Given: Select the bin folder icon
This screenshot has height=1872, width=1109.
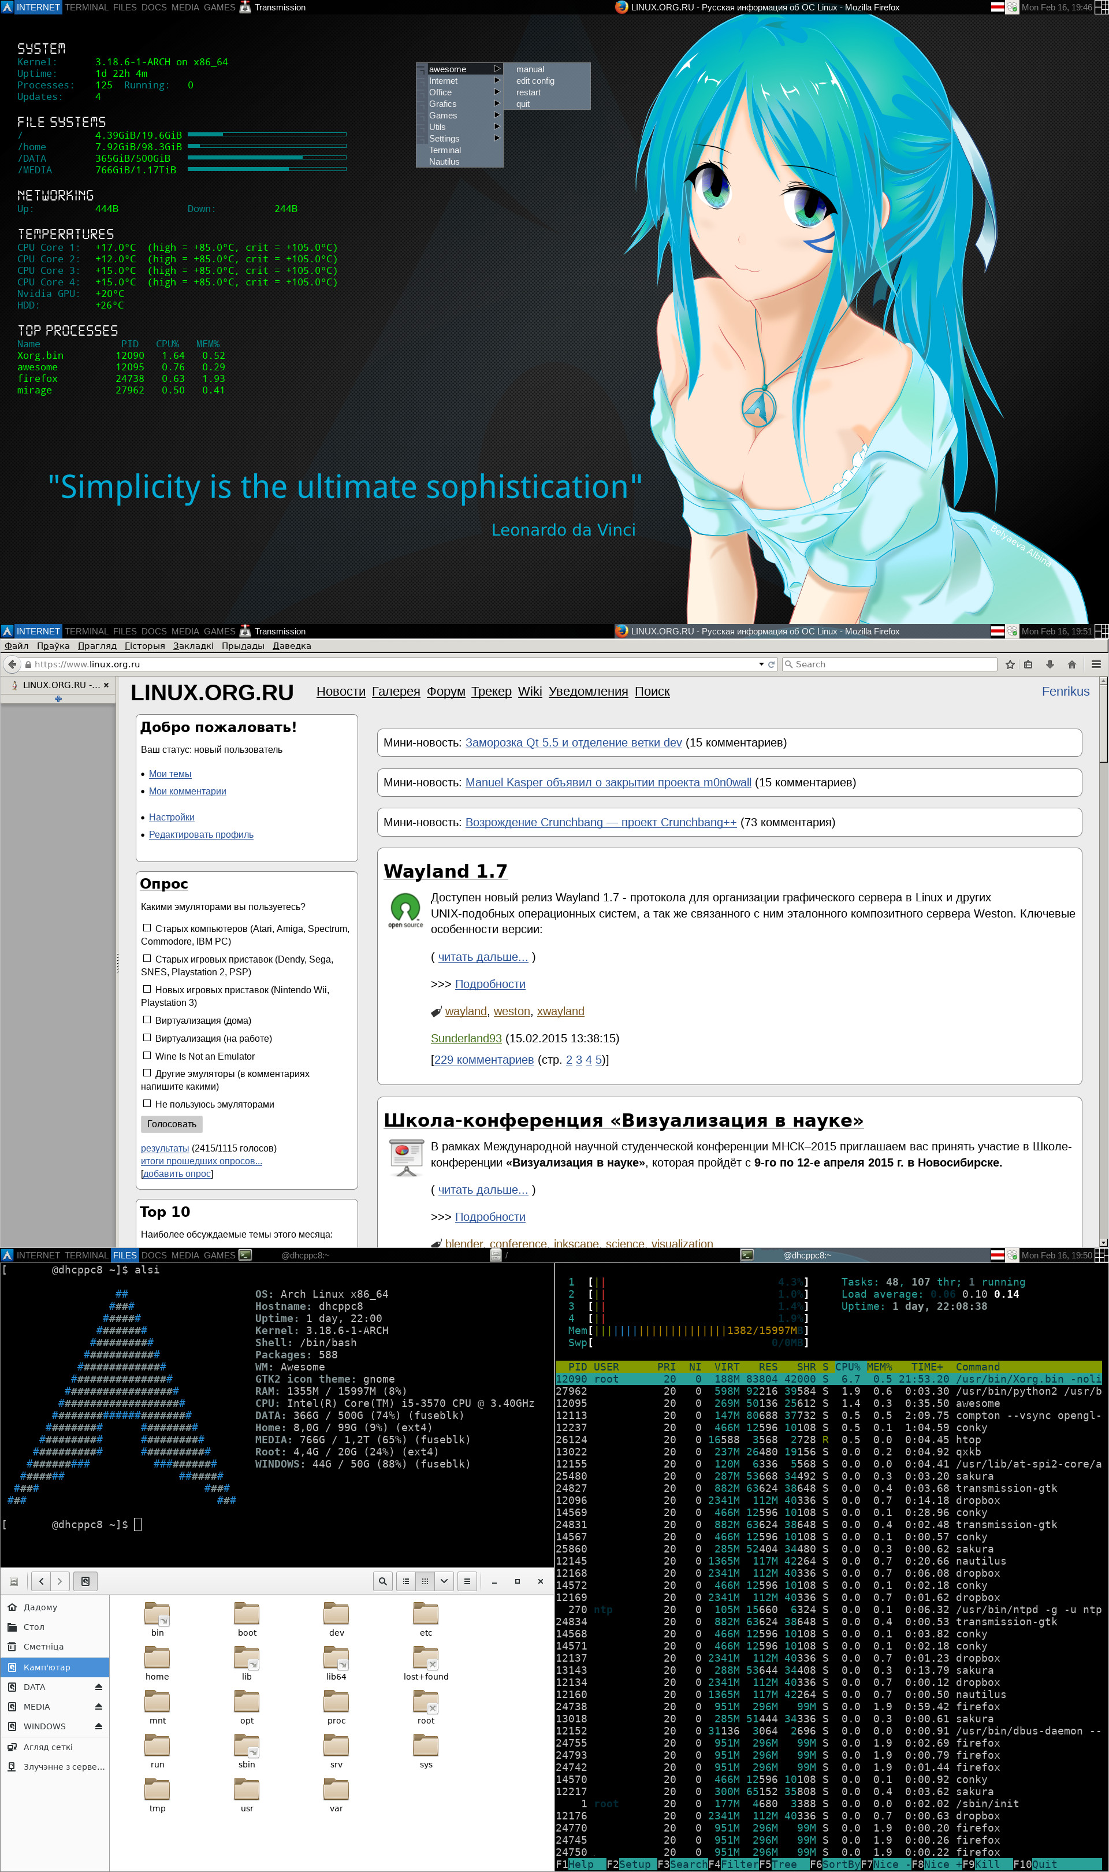Looking at the screenshot, I should point(157,1614).
